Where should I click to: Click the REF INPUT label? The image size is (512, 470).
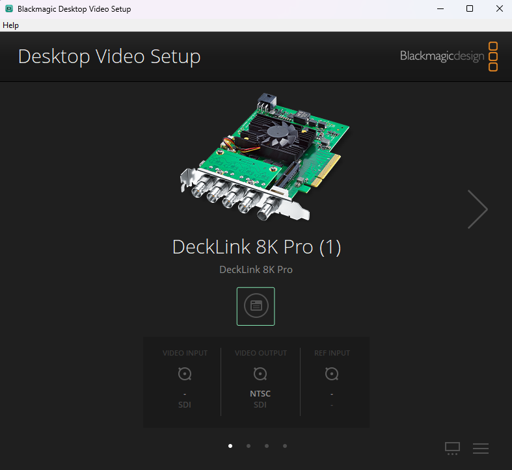point(332,353)
